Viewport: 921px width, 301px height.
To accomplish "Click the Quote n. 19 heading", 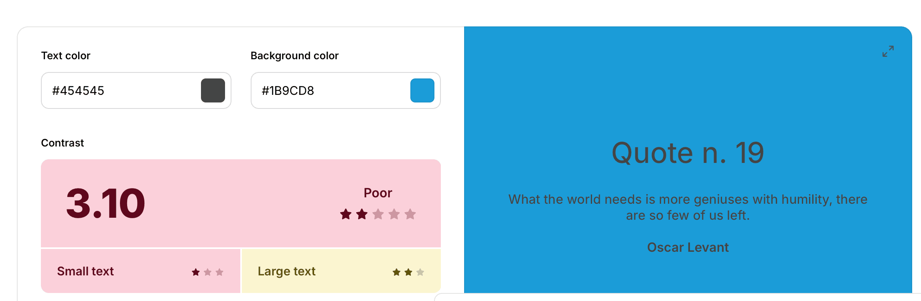I will [688, 153].
